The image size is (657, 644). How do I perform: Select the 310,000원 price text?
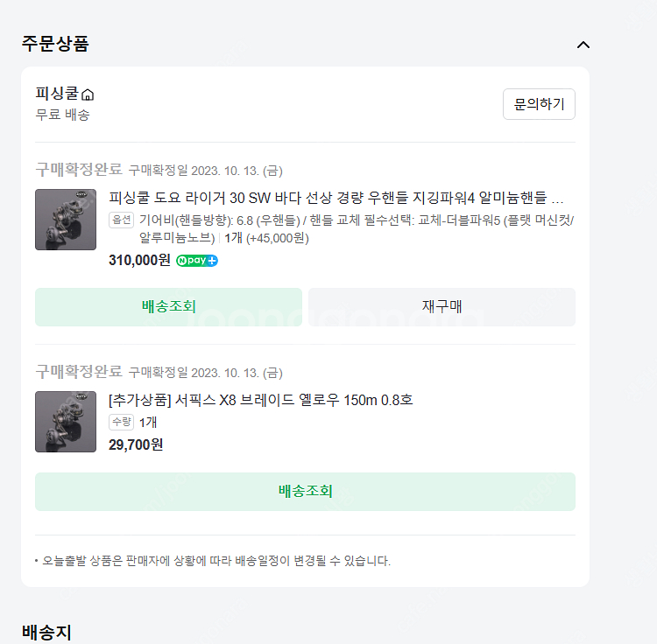(139, 260)
